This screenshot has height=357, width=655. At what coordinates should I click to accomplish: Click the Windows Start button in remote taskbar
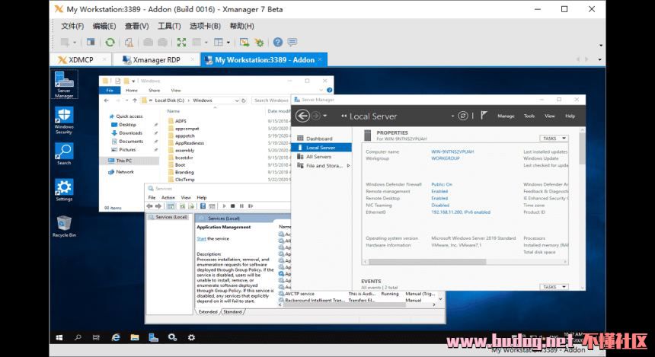pos(59,337)
